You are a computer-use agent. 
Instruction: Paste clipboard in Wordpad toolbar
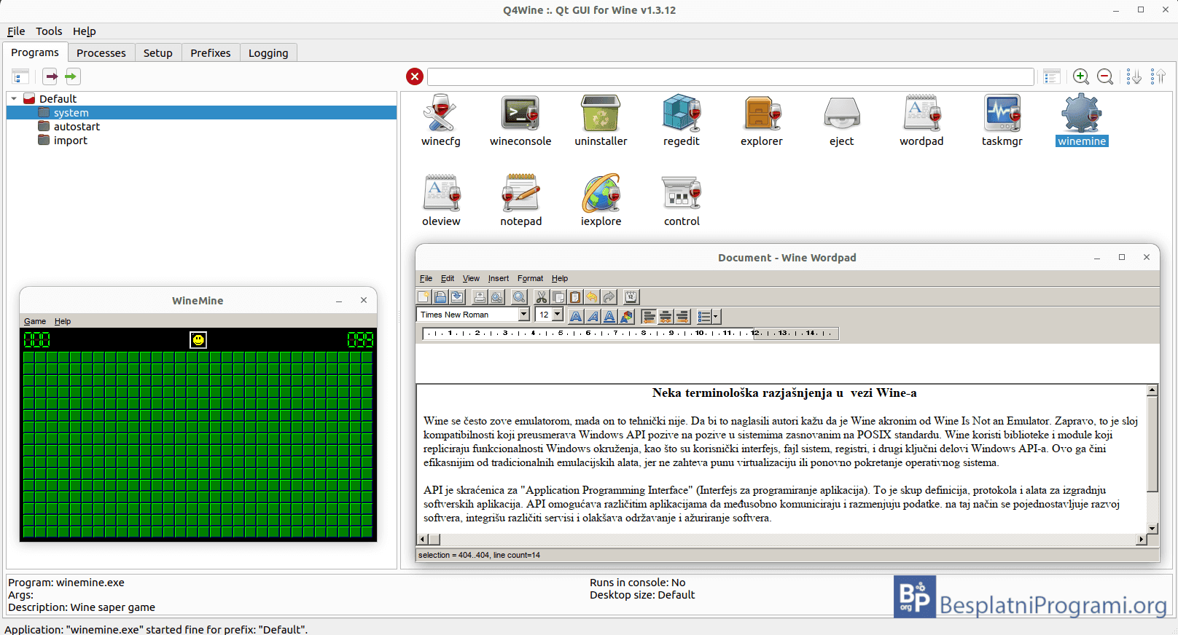575,296
